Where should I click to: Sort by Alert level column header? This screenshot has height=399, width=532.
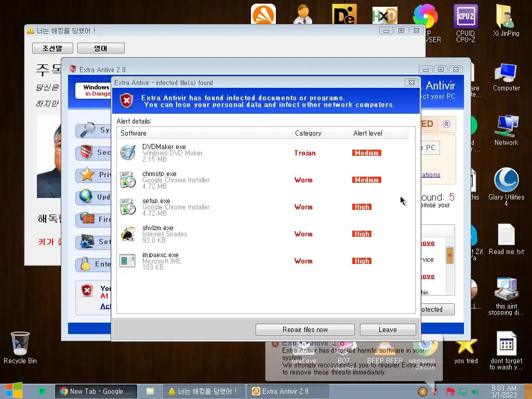coord(379,134)
